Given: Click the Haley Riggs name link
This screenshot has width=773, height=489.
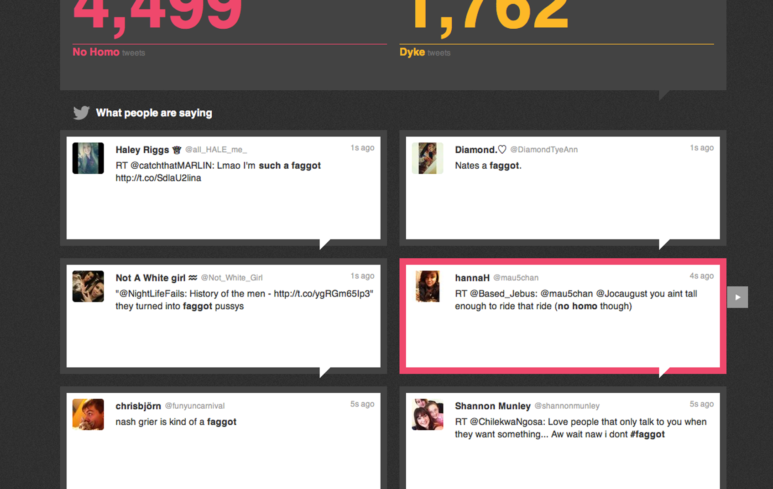Looking at the screenshot, I should pos(142,150).
